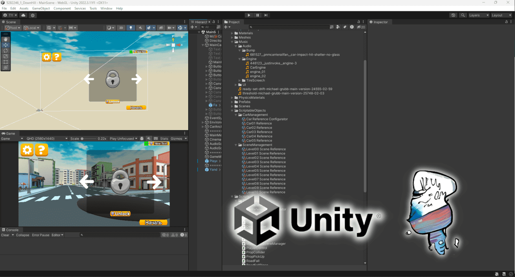The width and height of the screenshot is (515, 277).
Task: Collapse the Music folder in Project
Action: (232, 42)
